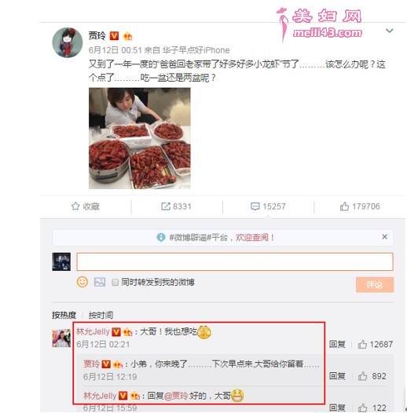
Task: Click the insert image icon
Action: tap(100, 282)
